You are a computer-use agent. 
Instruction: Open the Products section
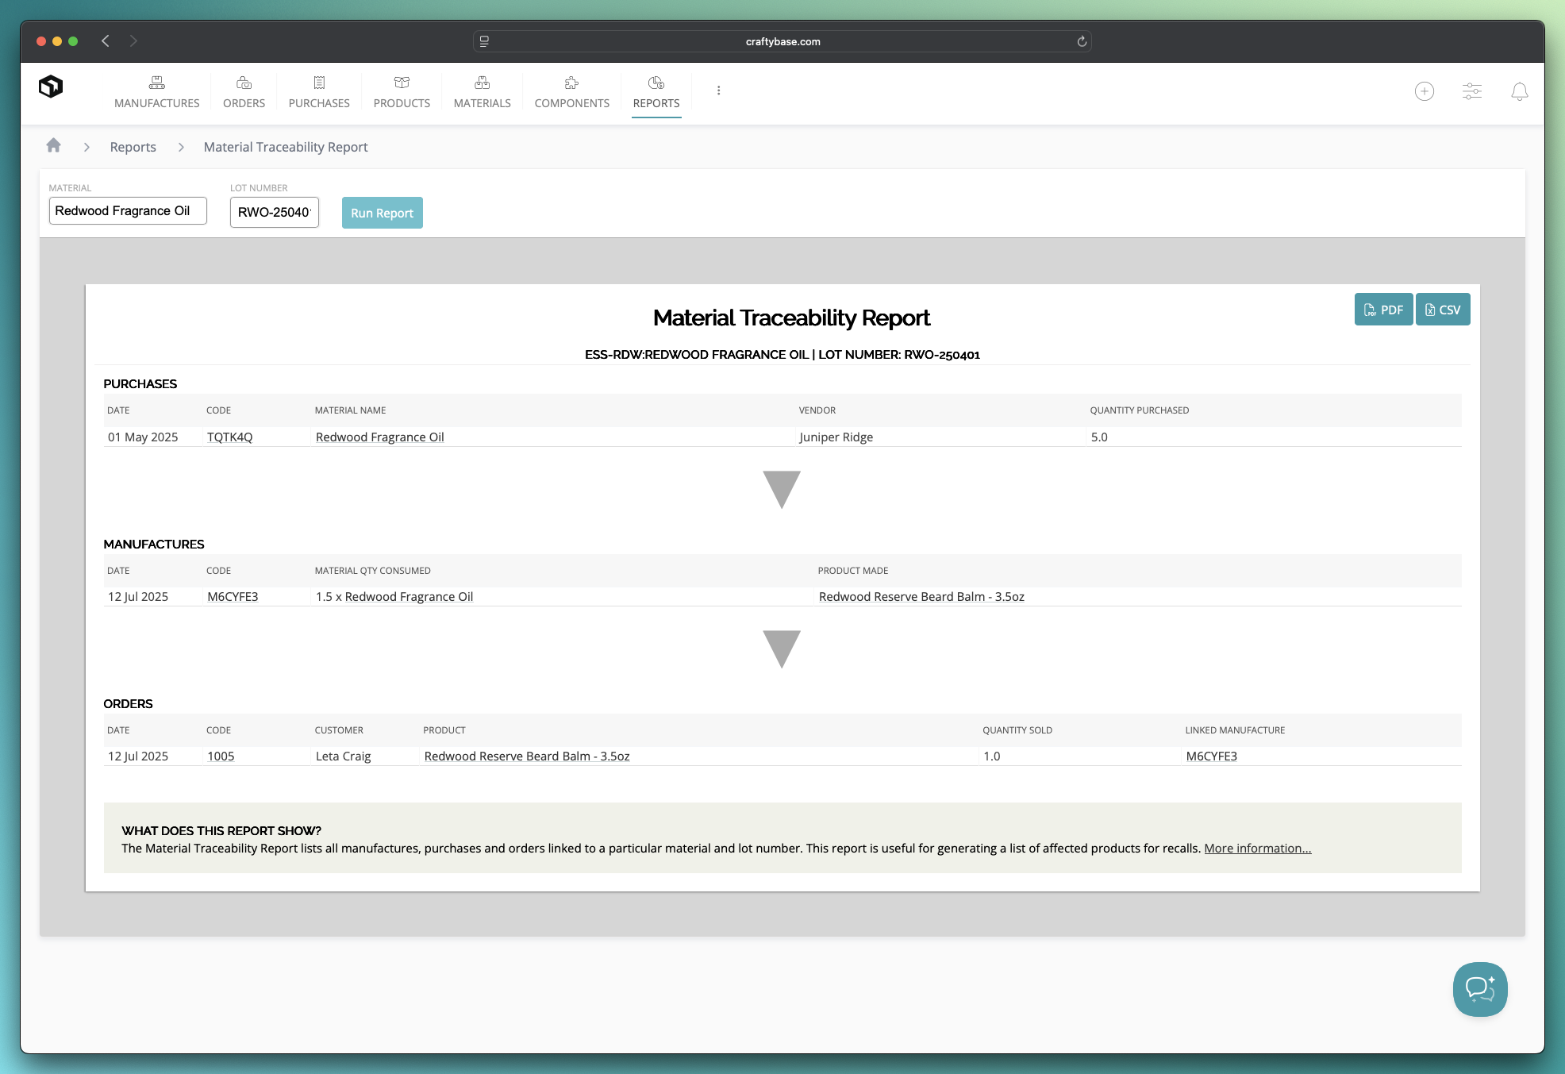(x=402, y=92)
